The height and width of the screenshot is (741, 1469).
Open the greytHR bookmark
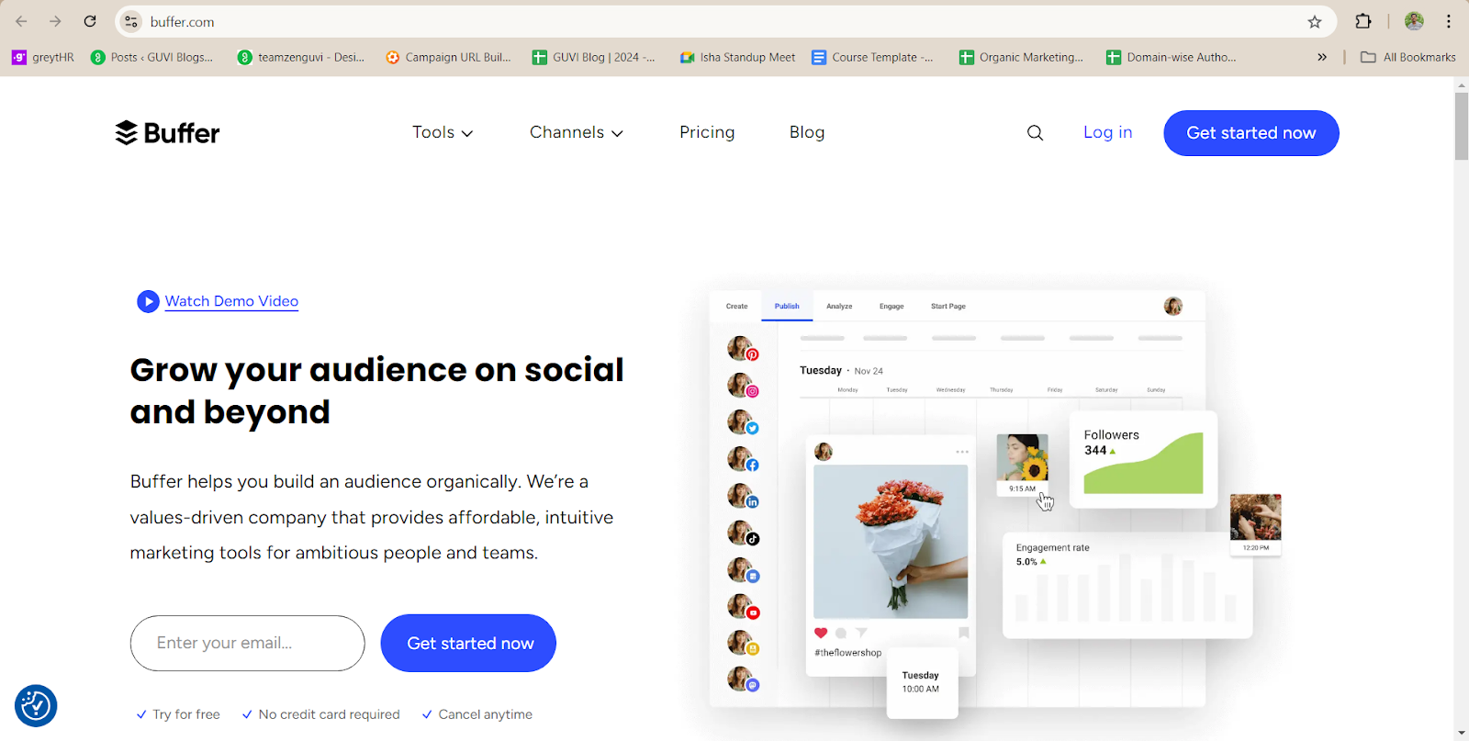coord(43,57)
